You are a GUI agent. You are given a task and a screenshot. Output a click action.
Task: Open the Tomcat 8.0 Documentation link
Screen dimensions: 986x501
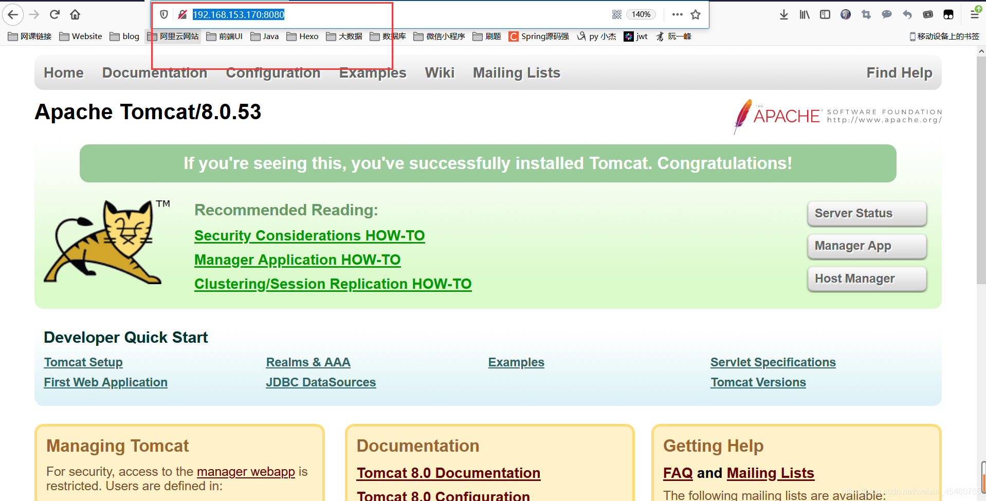click(448, 473)
